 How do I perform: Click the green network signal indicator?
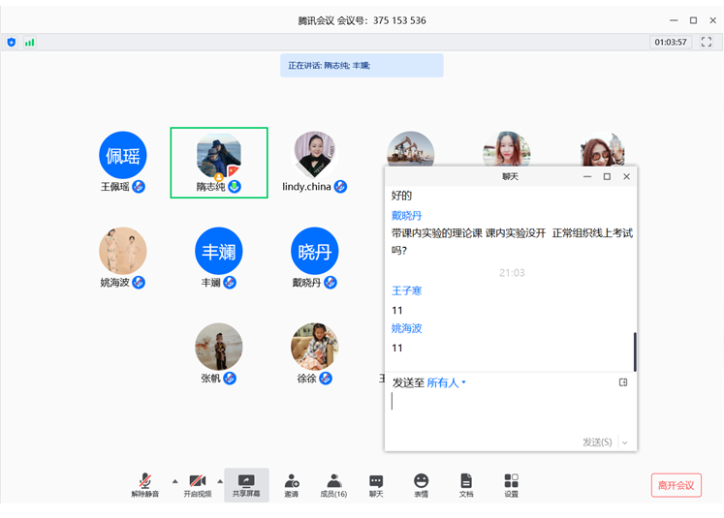29,43
